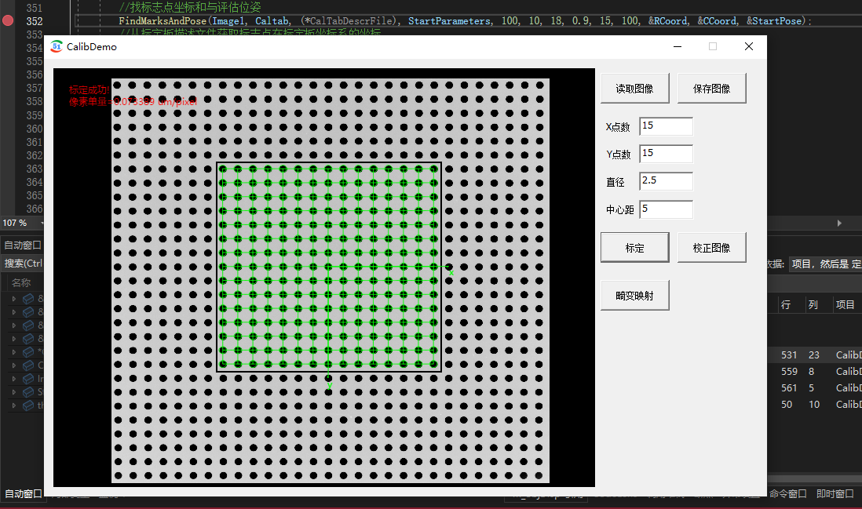Minimize the CalibDemo window

678,47
